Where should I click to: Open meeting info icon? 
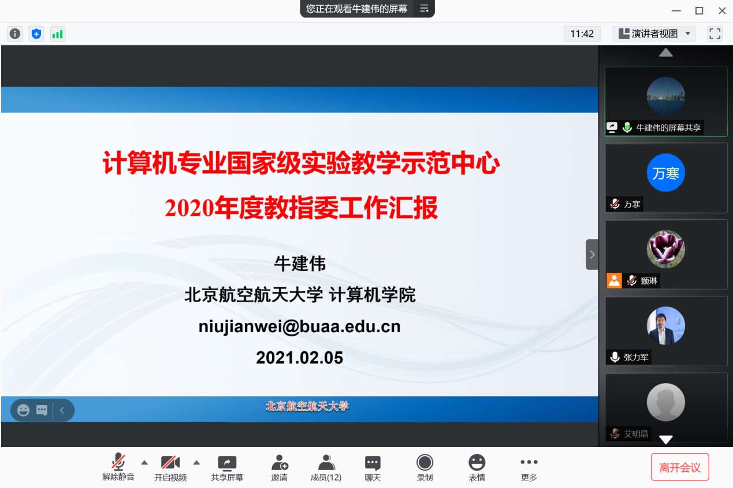[15, 34]
